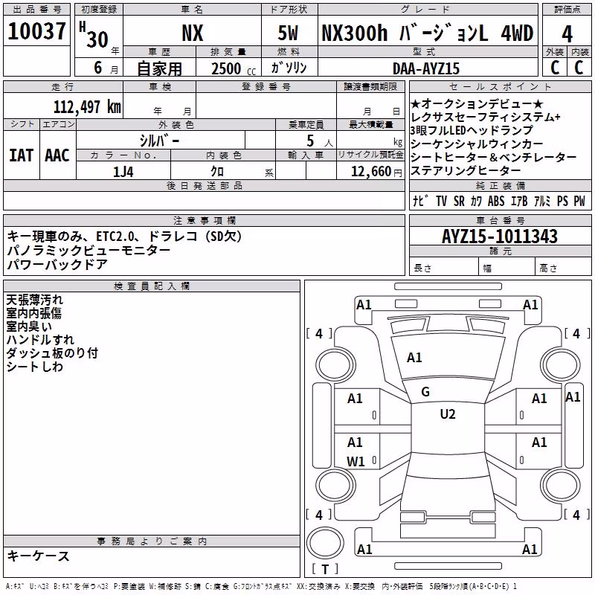
Task: Select 3眼フルLEDヘッドランプ line
Action: (472, 131)
